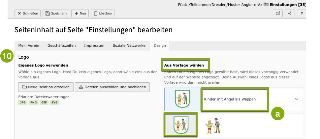Click the SVG extension tag
The image size is (320, 139).
click(54, 102)
